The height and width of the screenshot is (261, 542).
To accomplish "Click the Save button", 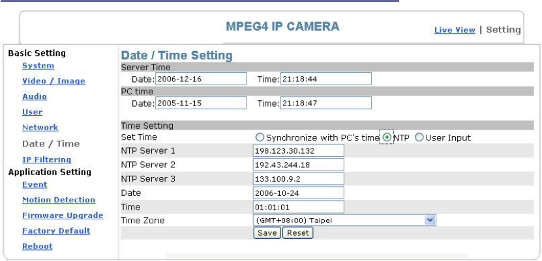I will tap(267, 233).
